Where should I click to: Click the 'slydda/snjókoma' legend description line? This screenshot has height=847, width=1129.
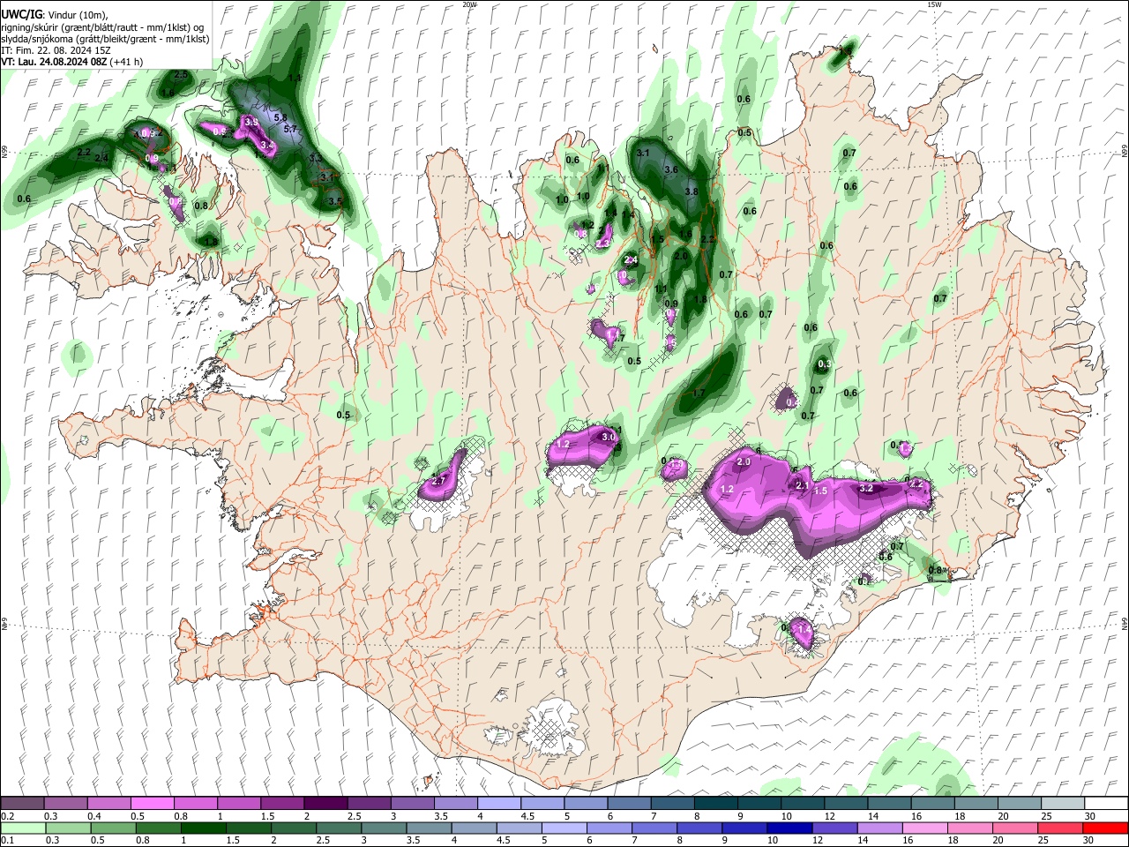(105, 39)
